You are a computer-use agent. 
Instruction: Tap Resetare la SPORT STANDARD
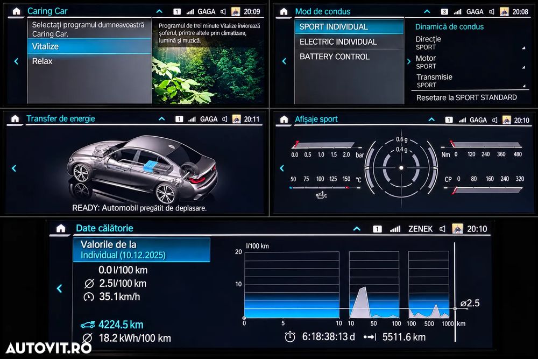click(466, 97)
